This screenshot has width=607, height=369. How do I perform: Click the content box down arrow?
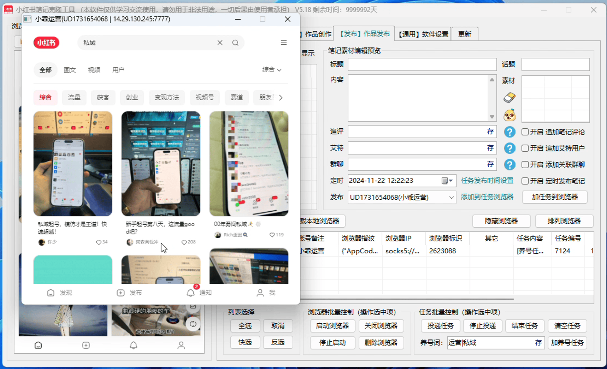[x=492, y=117]
